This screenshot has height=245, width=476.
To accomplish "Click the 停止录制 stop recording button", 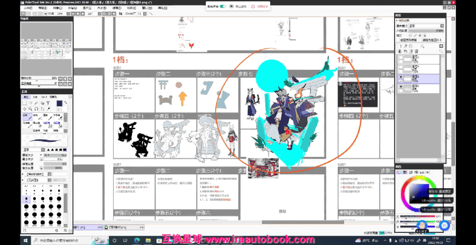I will (239, 6).
